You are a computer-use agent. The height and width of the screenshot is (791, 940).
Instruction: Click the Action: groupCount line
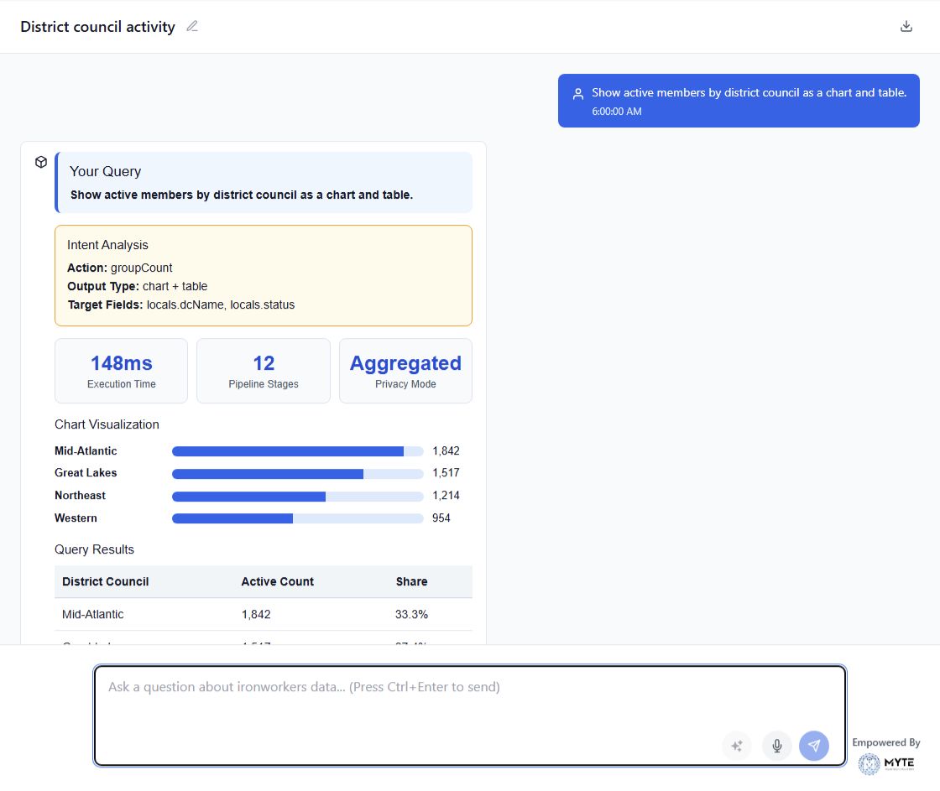click(x=119, y=268)
